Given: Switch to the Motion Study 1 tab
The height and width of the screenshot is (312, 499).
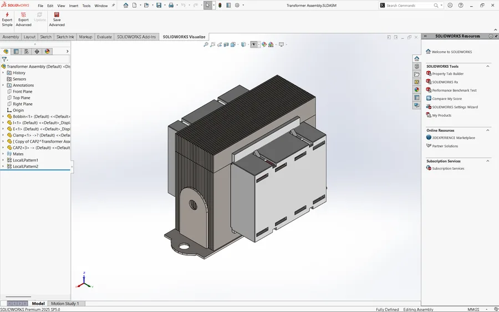Looking at the screenshot, I should coord(65,304).
